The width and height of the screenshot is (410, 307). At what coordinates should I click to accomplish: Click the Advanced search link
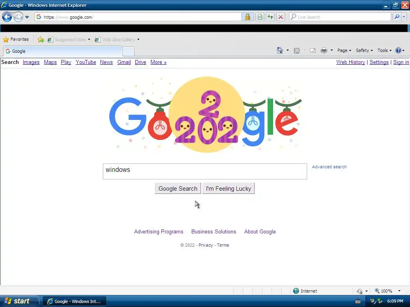pyautogui.click(x=329, y=167)
